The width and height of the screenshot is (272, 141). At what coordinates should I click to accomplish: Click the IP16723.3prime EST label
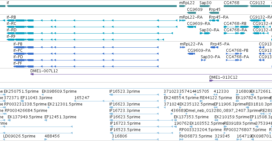pos(125,111)
